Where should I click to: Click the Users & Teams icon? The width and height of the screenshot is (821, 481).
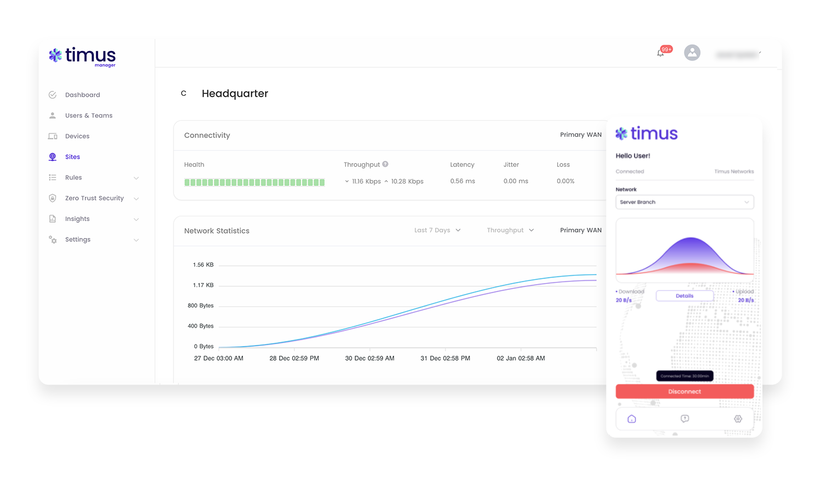coord(52,115)
